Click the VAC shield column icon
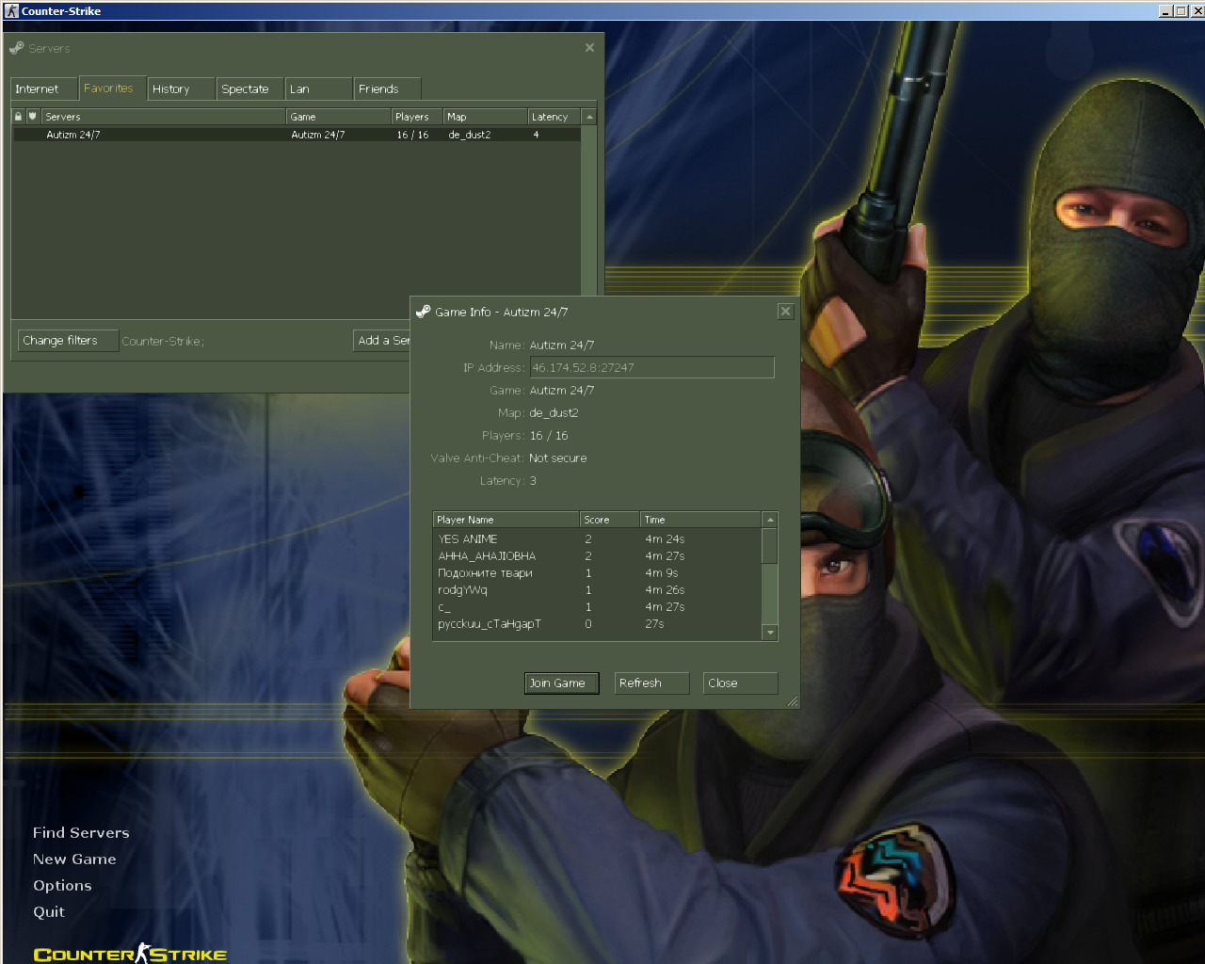 32,116
